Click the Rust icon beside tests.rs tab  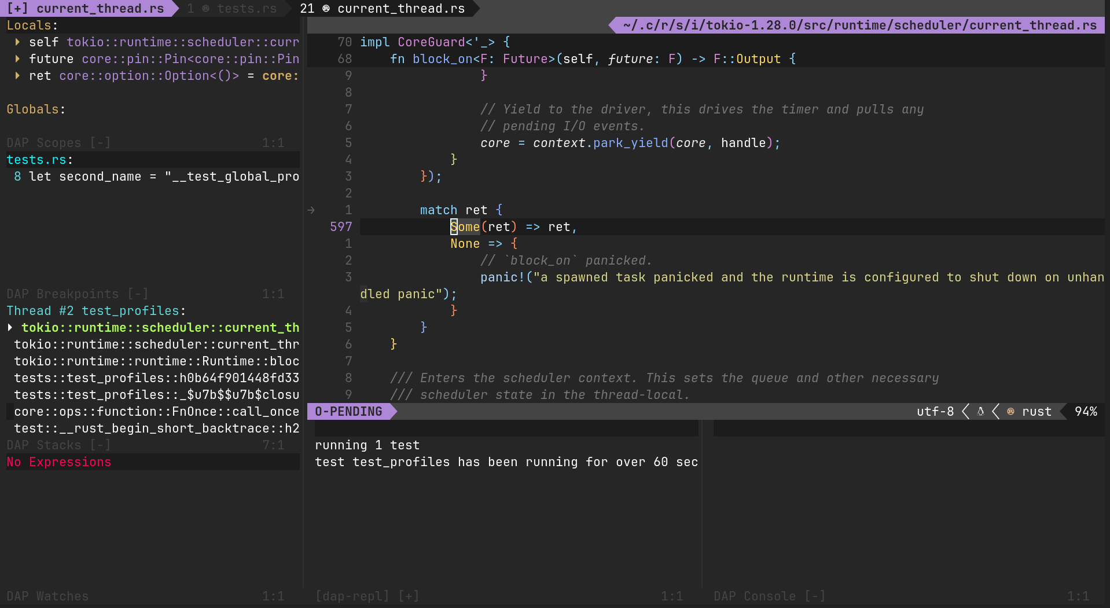pos(206,8)
